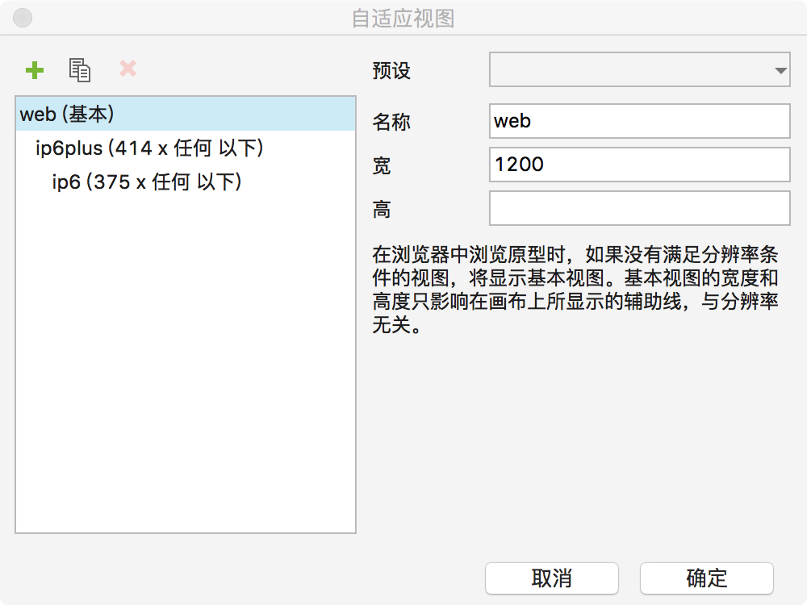Click the 名称 label text
The height and width of the screenshot is (605, 807).
pos(391,122)
